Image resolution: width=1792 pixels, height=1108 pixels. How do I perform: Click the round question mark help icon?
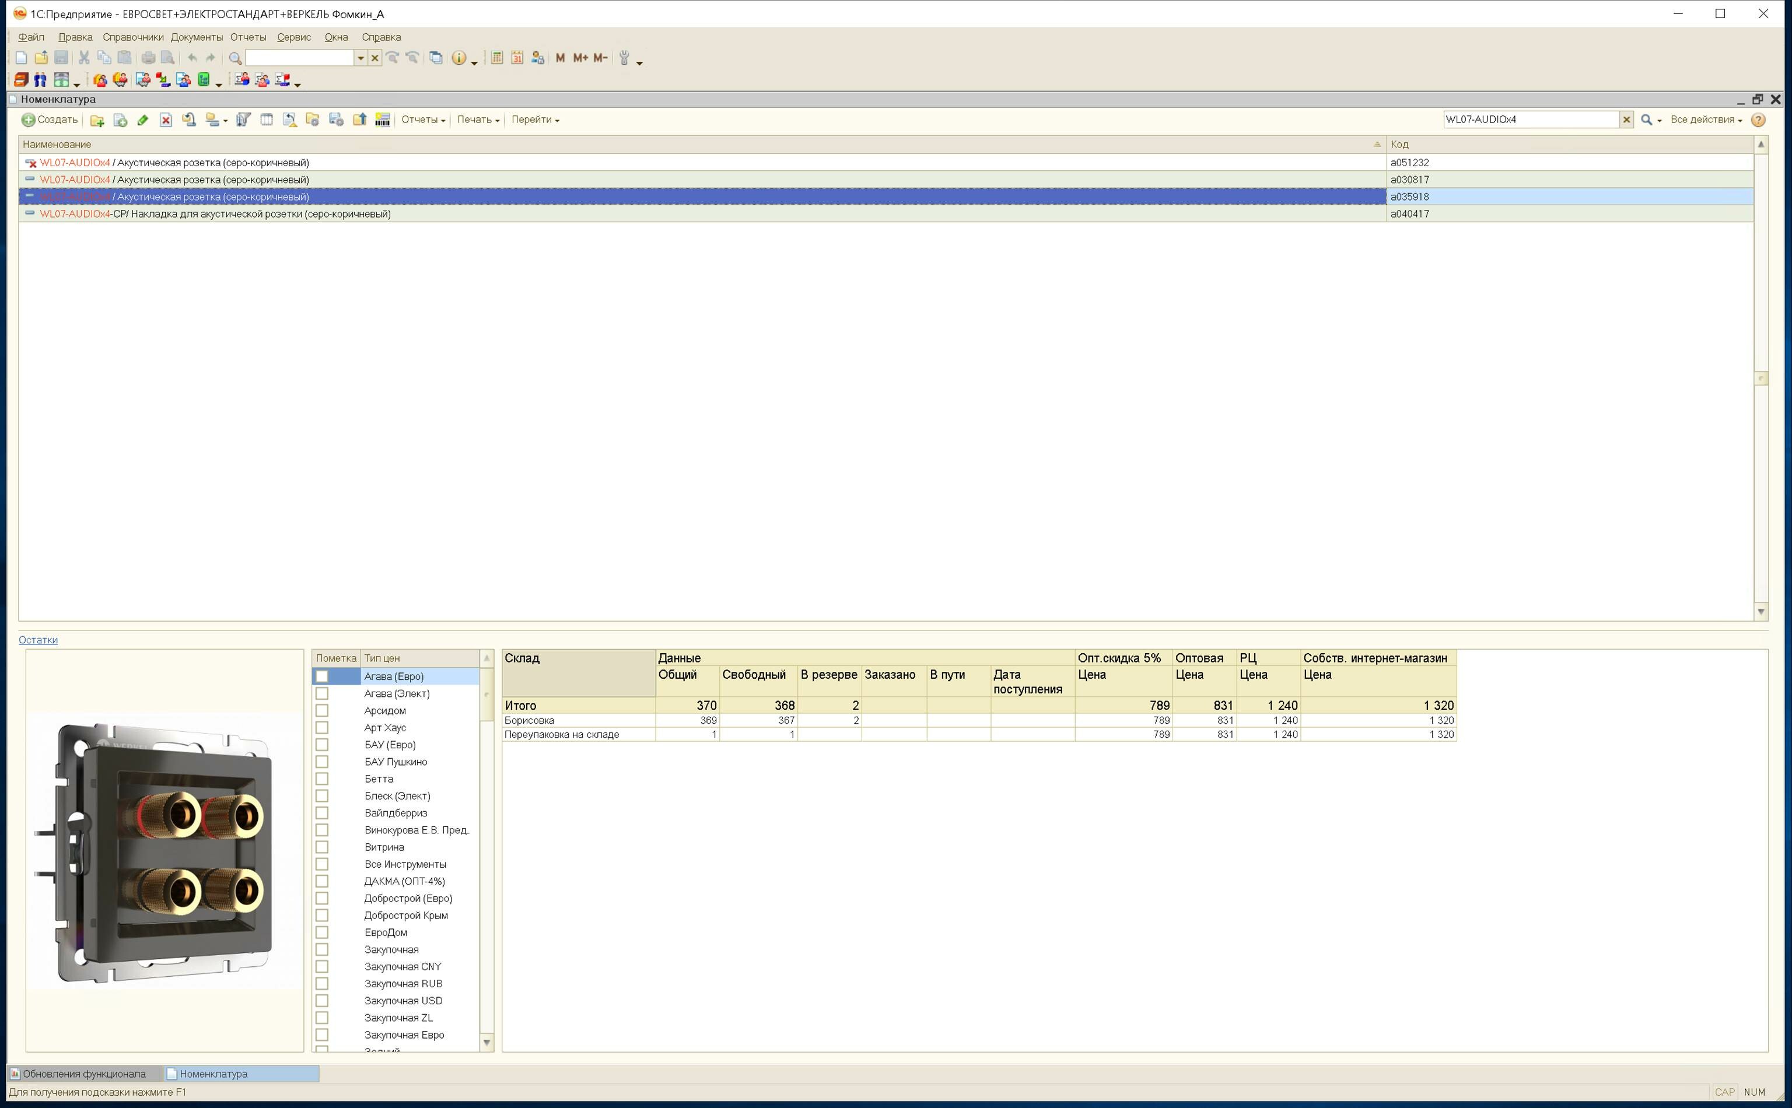1758,120
